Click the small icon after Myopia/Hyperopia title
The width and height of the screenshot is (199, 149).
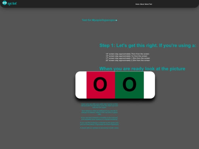pyautogui.click(x=116, y=20)
